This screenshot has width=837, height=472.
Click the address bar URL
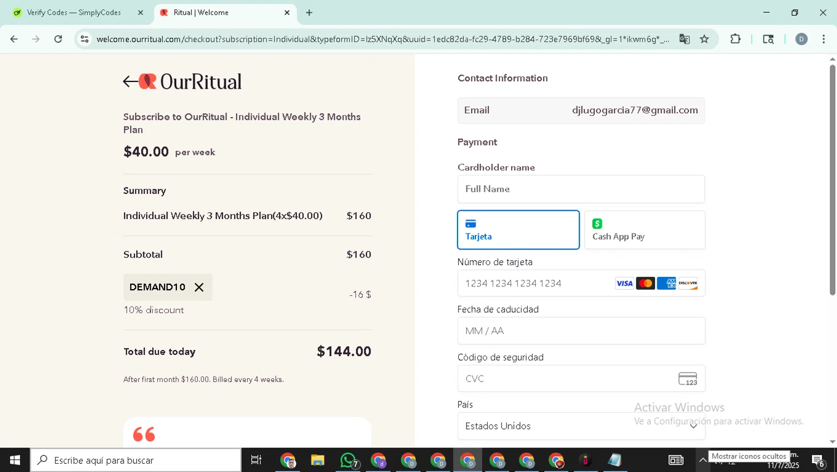tap(383, 39)
